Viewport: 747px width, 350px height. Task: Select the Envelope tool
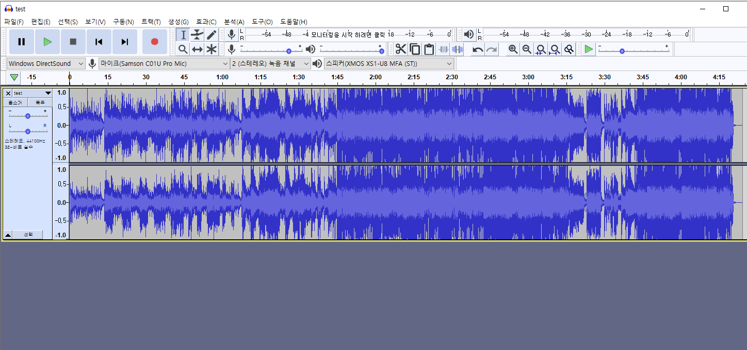tap(197, 34)
